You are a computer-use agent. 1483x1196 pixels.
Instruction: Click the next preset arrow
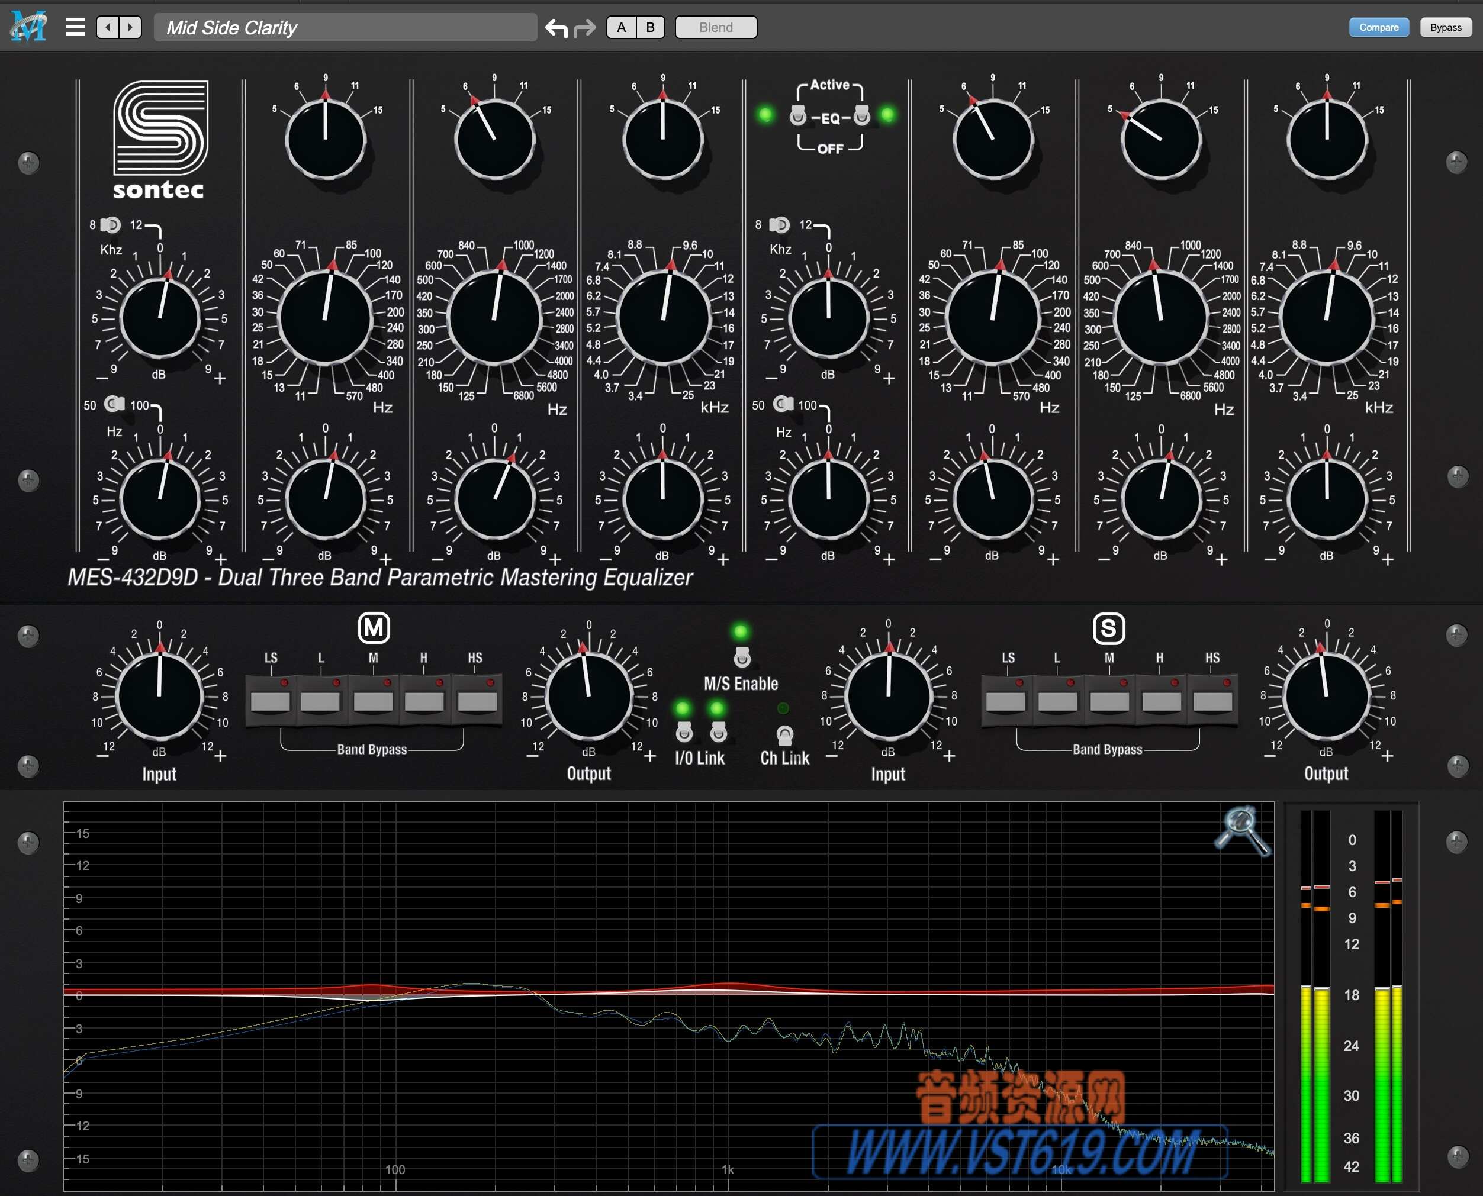click(129, 26)
